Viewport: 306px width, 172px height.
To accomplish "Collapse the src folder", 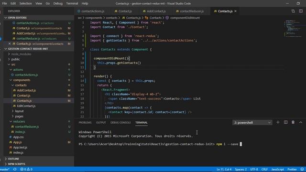I will (13, 64).
